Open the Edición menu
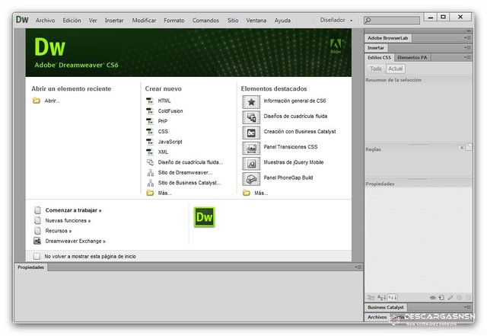Screen dimensions: 487x336 click(72, 21)
